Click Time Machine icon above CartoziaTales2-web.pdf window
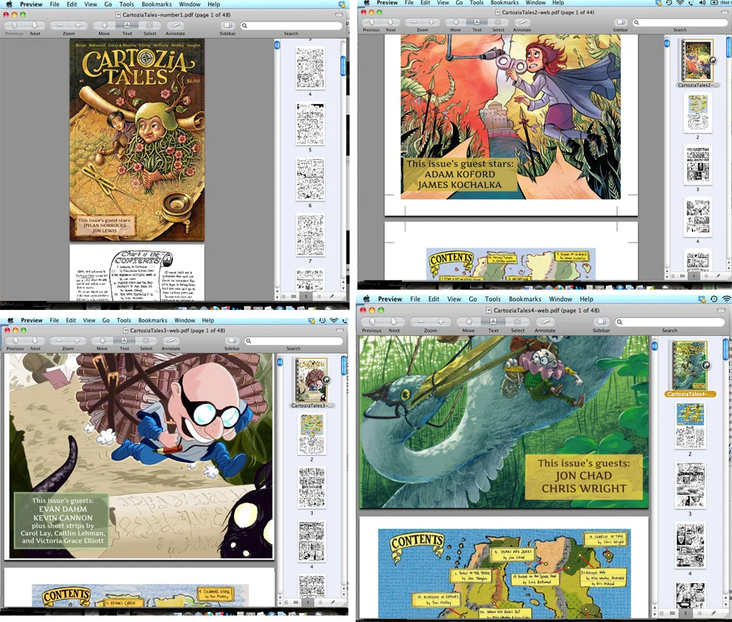This screenshot has height=622, width=732. click(670, 2)
